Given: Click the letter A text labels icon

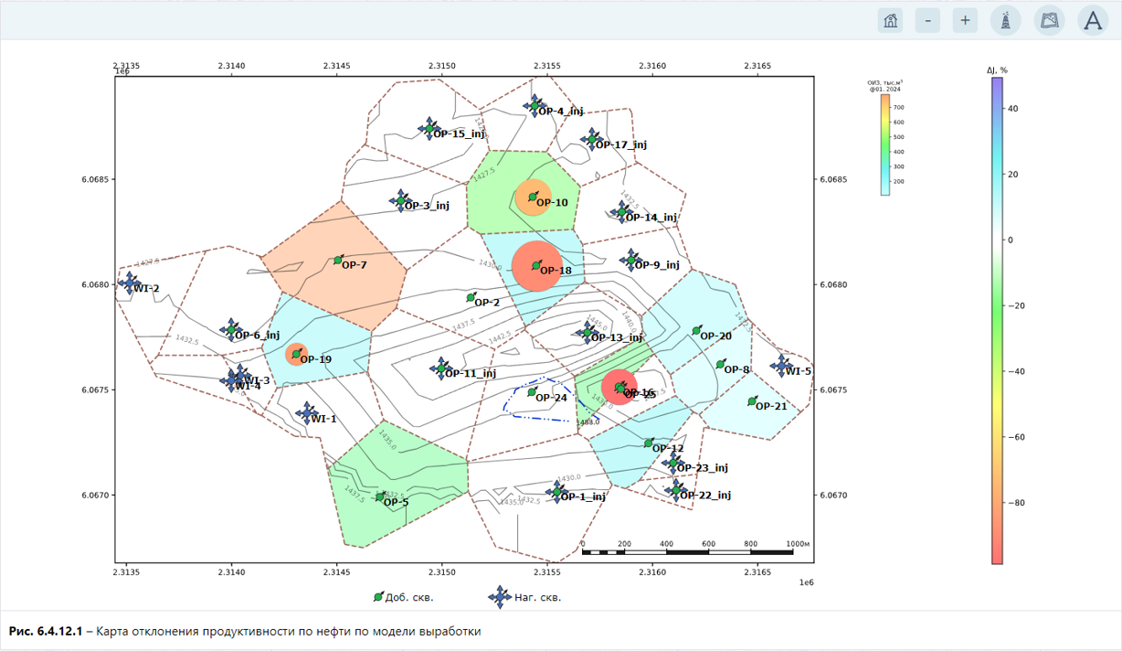Looking at the screenshot, I should pos(1093,20).
